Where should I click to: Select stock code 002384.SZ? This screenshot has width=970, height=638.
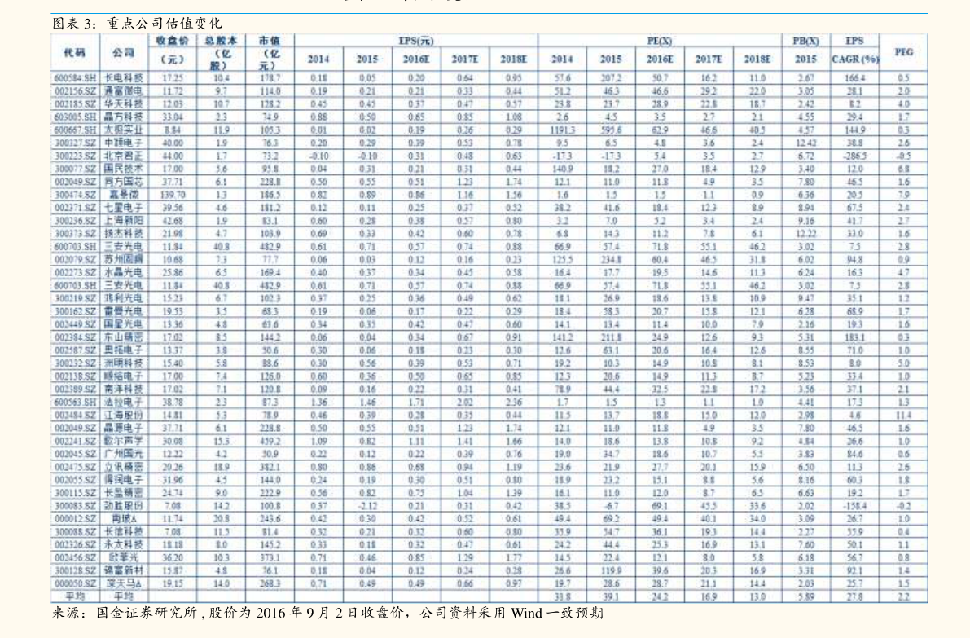(x=75, y=337)
